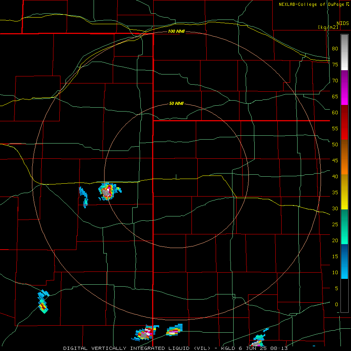This screenshot has height=351, width=351.
Task: Click the storm cell on the 50 NMI ring
Action: [x=109, y=191]
